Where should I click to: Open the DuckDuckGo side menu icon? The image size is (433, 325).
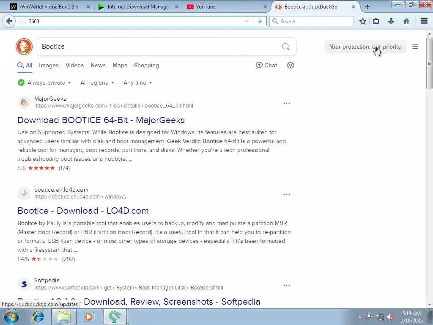415,47
